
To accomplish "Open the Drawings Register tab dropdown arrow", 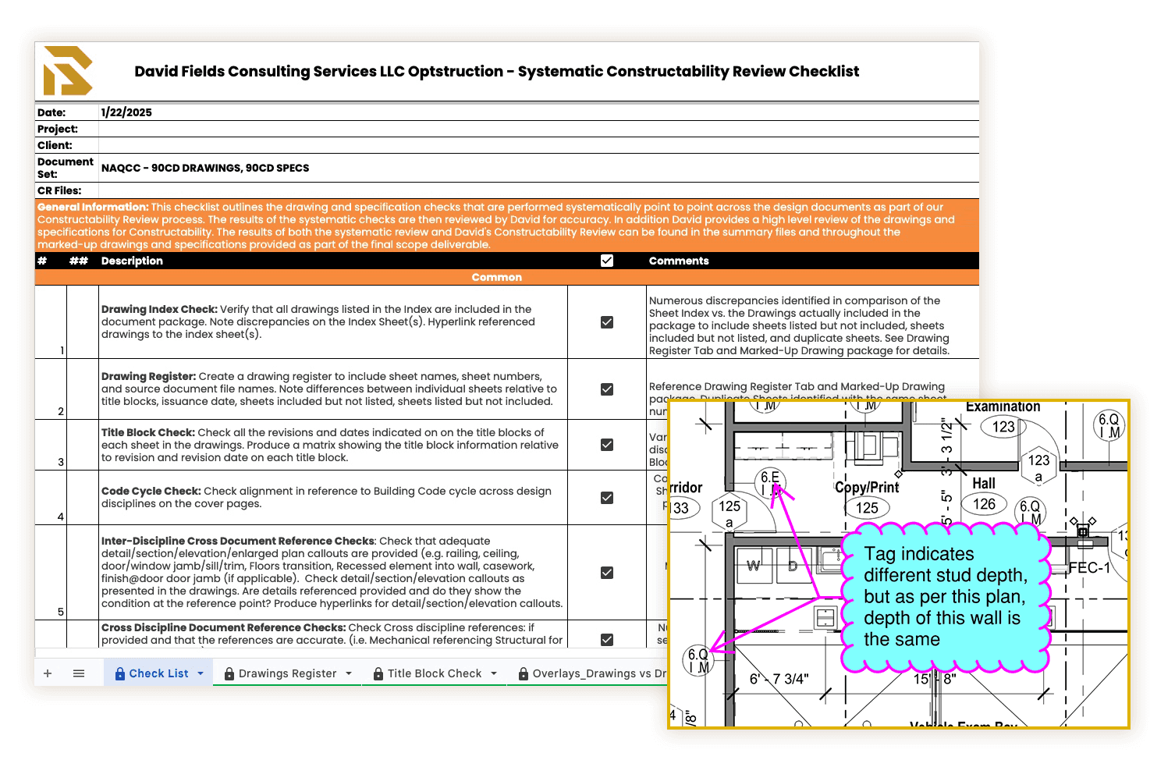I will [349, 673].
